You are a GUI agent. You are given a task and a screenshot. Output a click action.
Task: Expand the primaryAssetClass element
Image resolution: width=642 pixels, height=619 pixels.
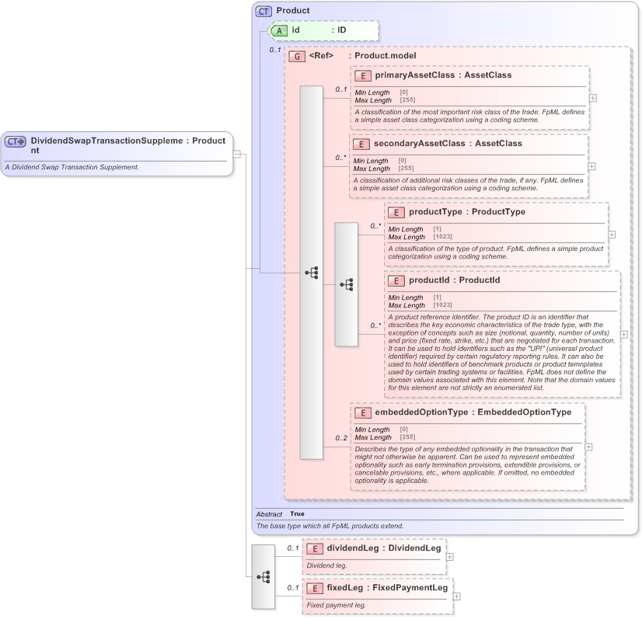pos(593,98)
